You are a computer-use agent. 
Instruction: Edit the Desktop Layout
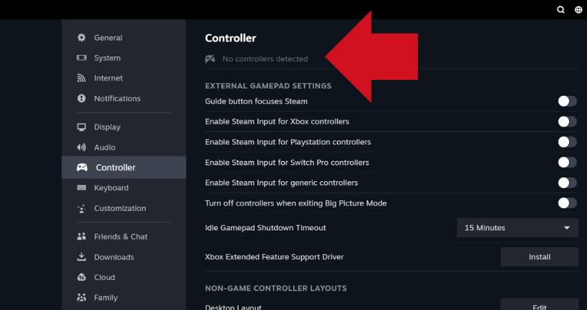click(539, 305)
